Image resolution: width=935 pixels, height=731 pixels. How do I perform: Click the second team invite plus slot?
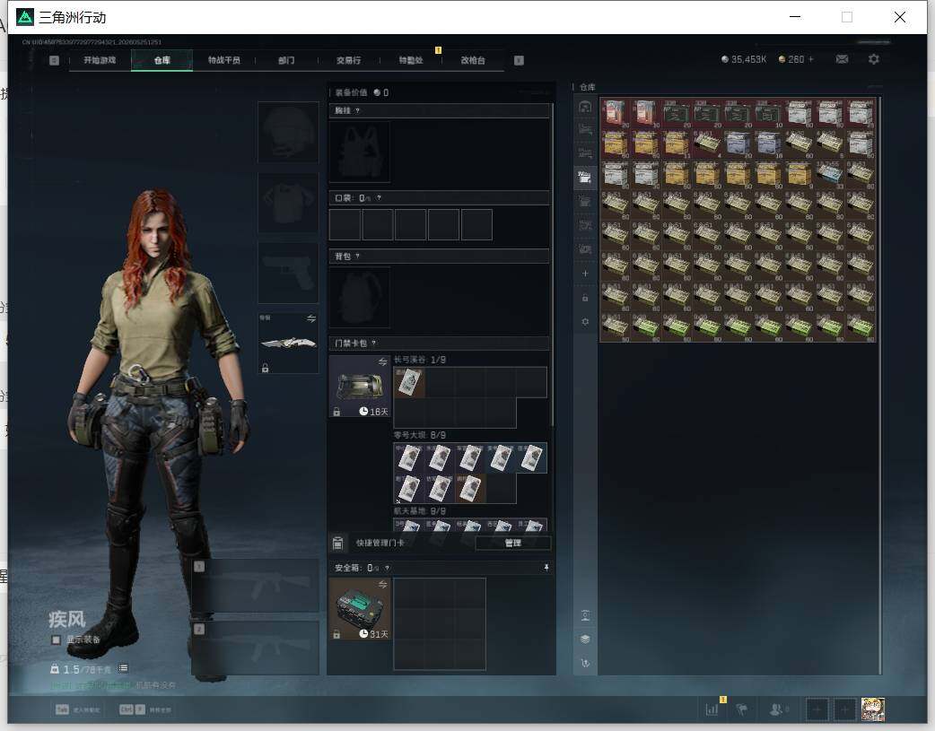(845, 709)
